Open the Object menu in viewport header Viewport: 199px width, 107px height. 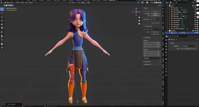tap(31, 3)
